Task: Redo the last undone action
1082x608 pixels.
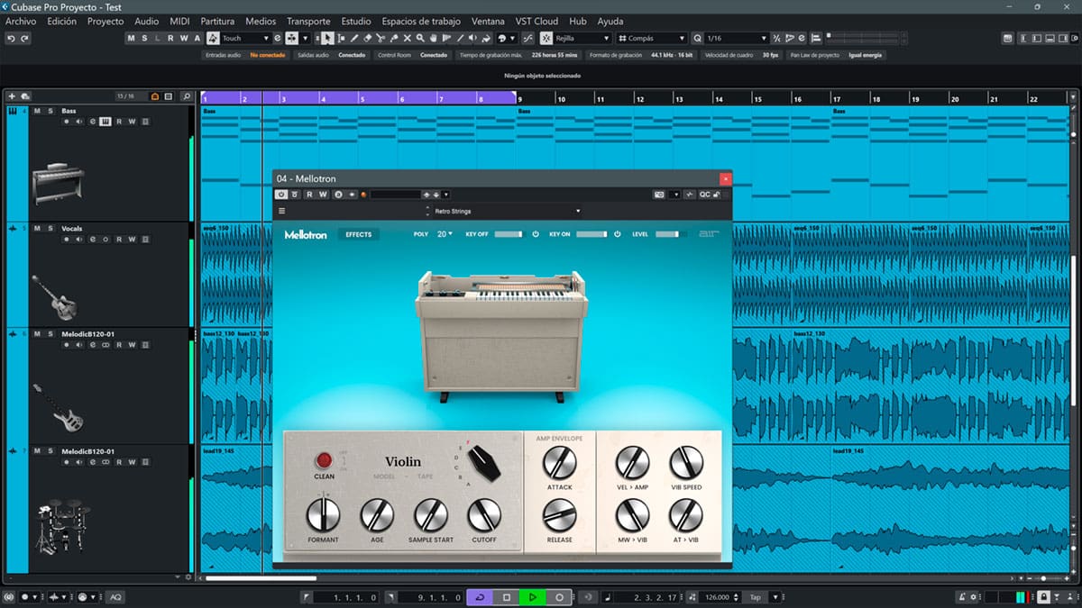Action: click(24, 39)
